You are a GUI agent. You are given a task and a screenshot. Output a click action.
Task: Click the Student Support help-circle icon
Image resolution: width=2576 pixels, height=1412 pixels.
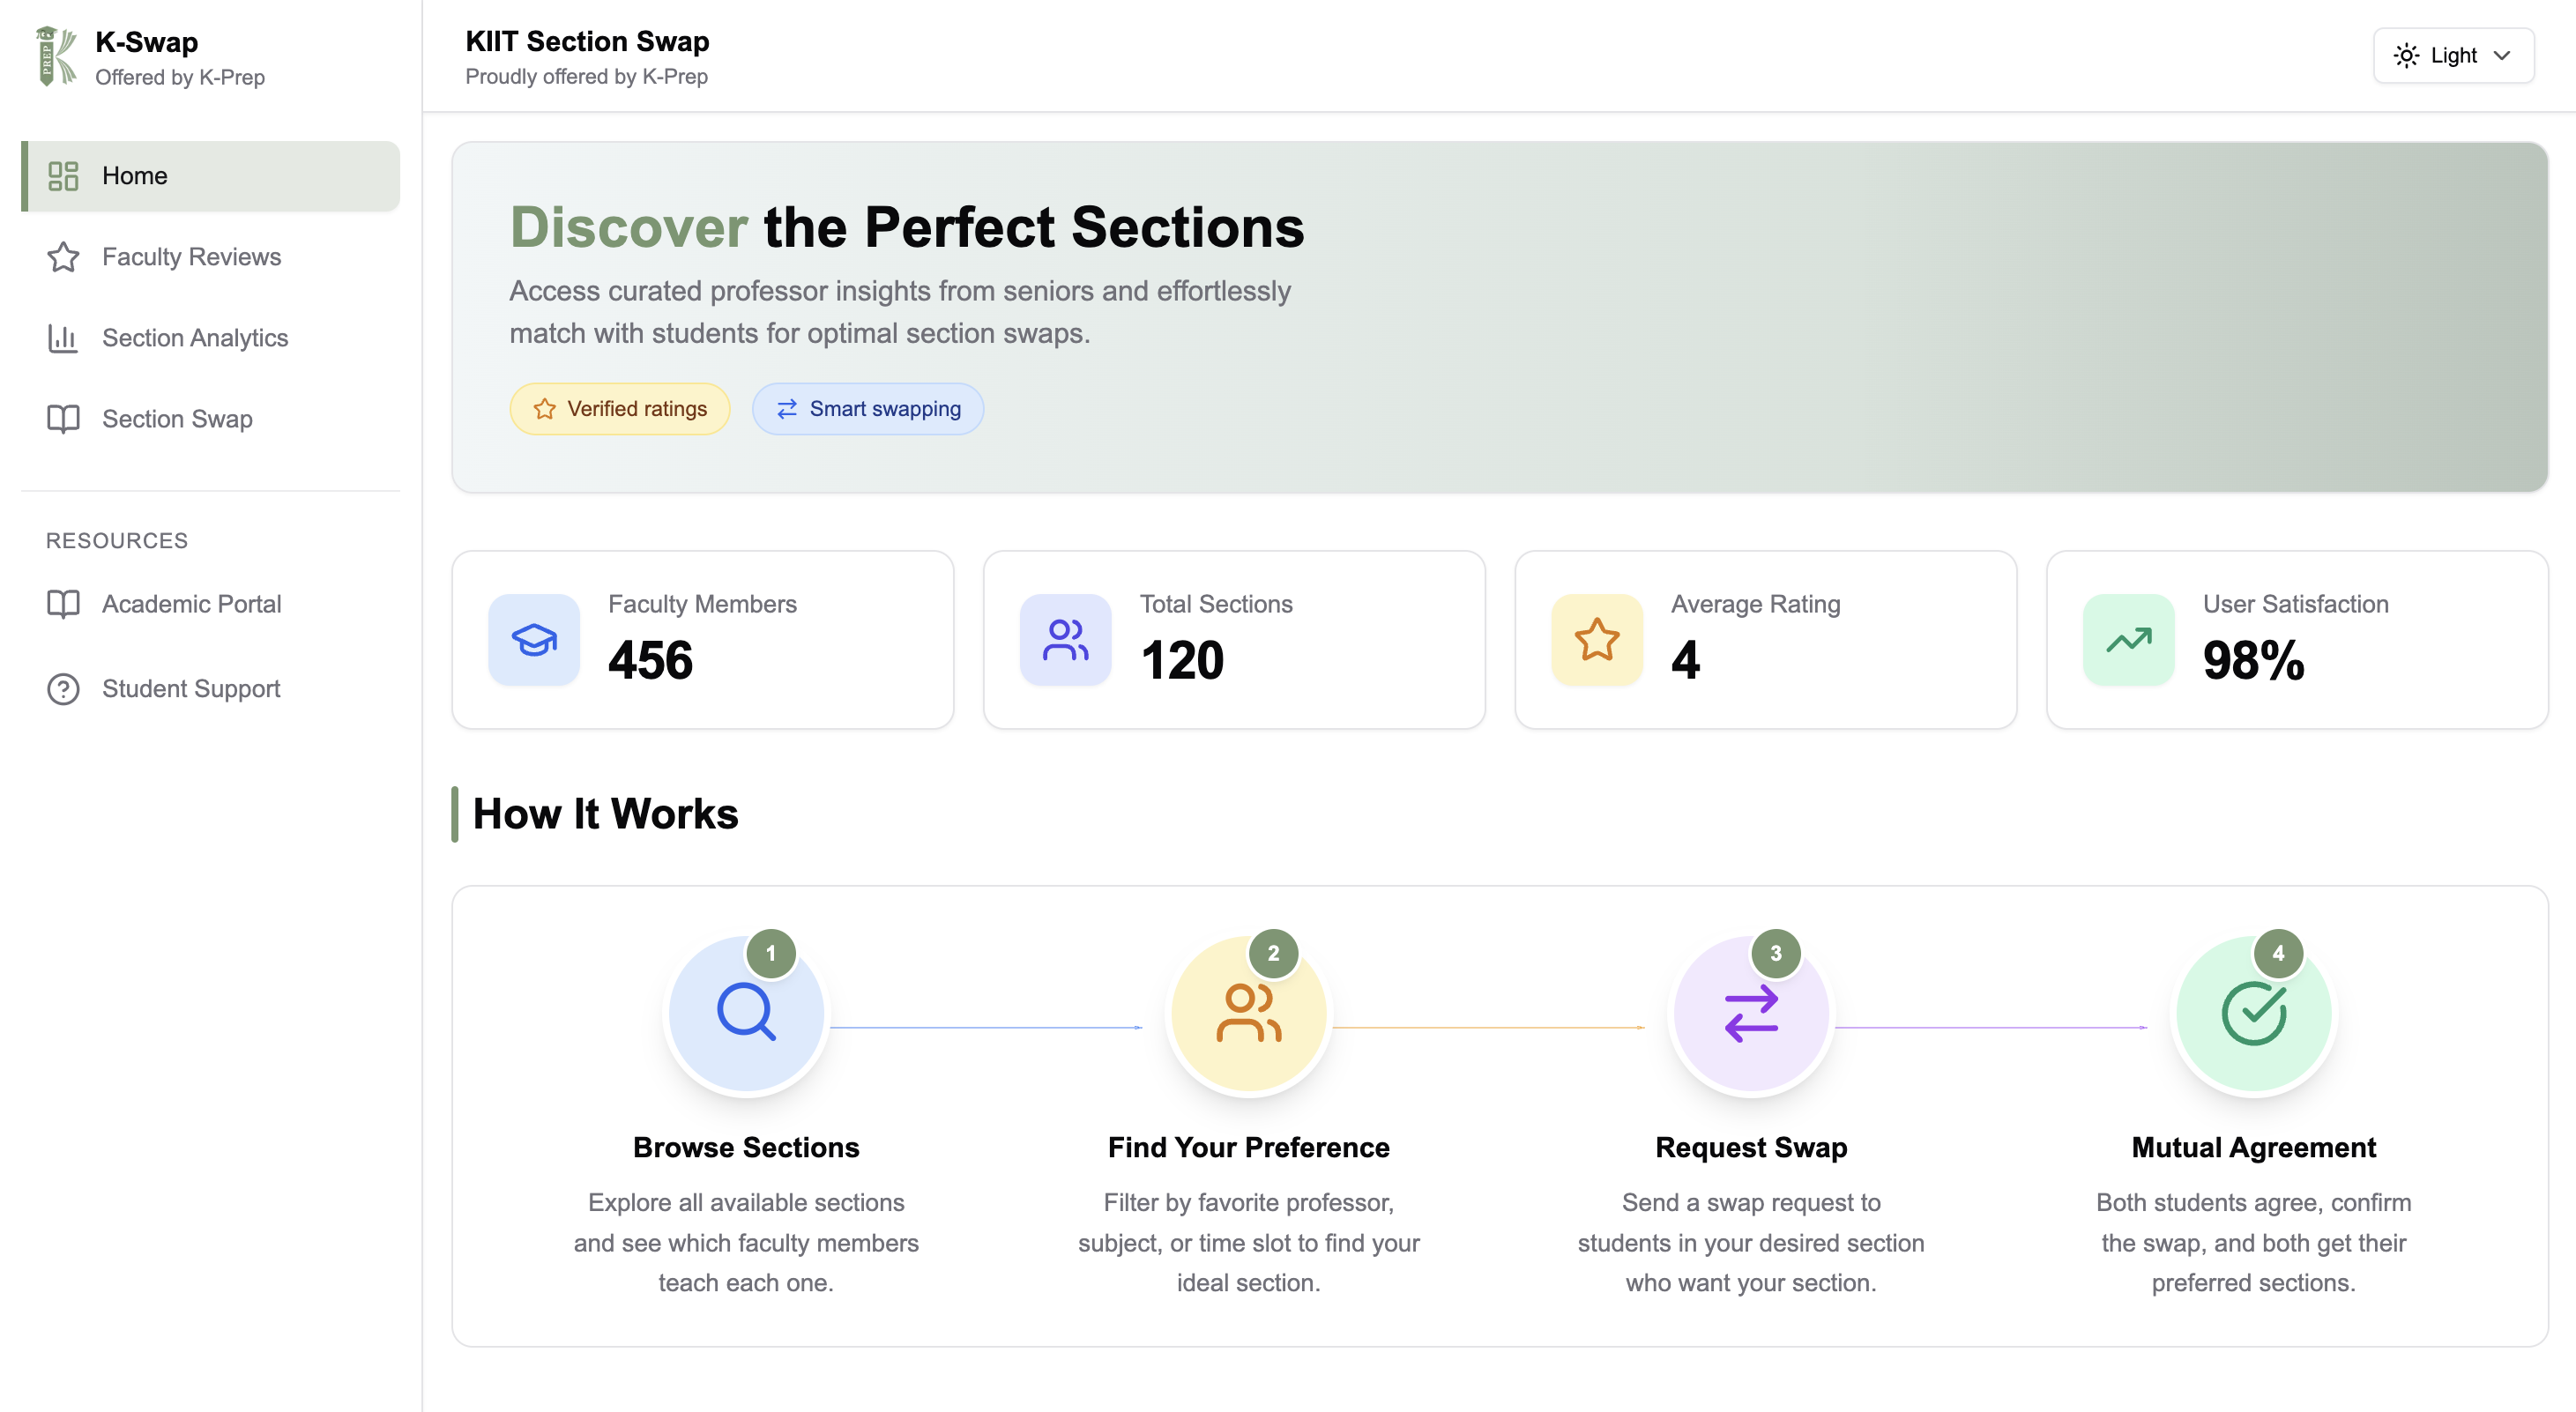pos(63,689)
